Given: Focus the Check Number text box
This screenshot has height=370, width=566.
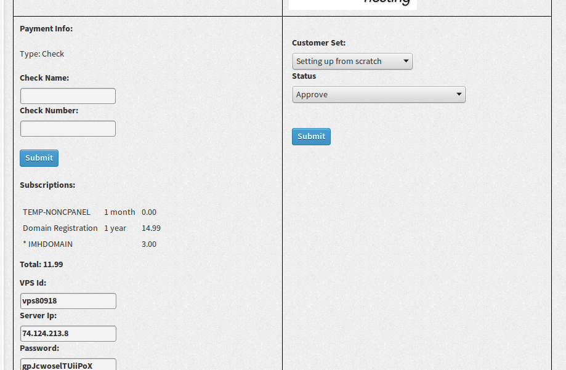Looking at the screenshot, I should (x=68, y=129).
